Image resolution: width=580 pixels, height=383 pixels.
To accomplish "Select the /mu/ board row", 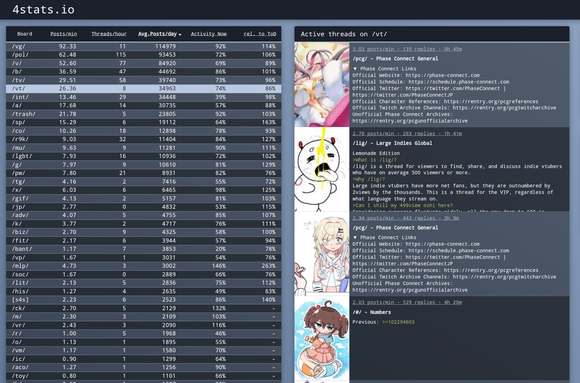I will 144,148.
